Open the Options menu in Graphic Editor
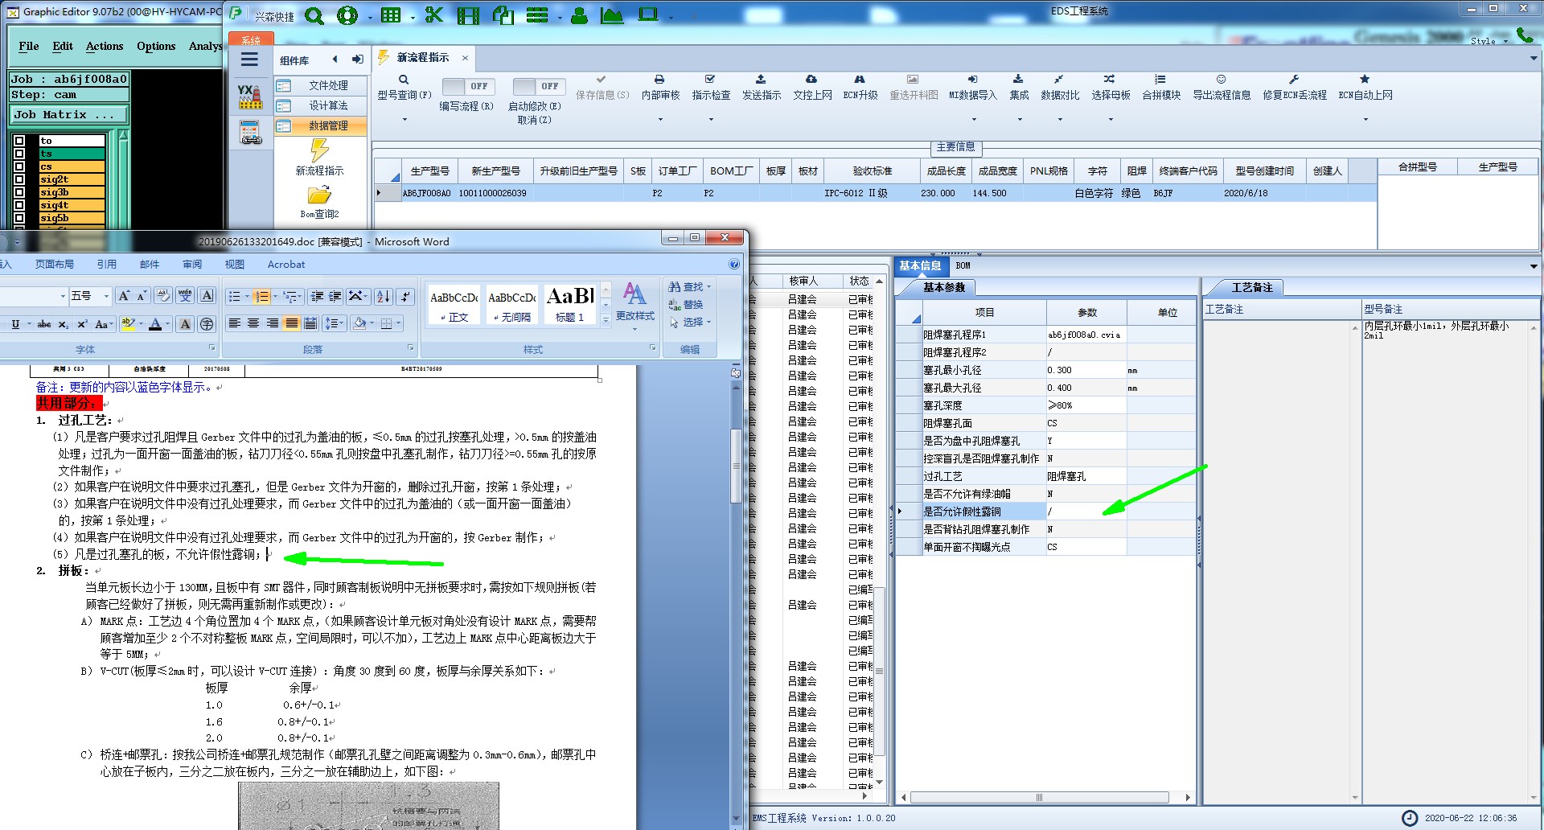This screenshot has width=1544, height=830. [156, 46]
